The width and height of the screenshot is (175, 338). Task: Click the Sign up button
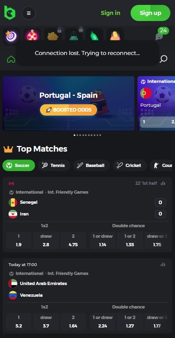(x=150, y=13)
